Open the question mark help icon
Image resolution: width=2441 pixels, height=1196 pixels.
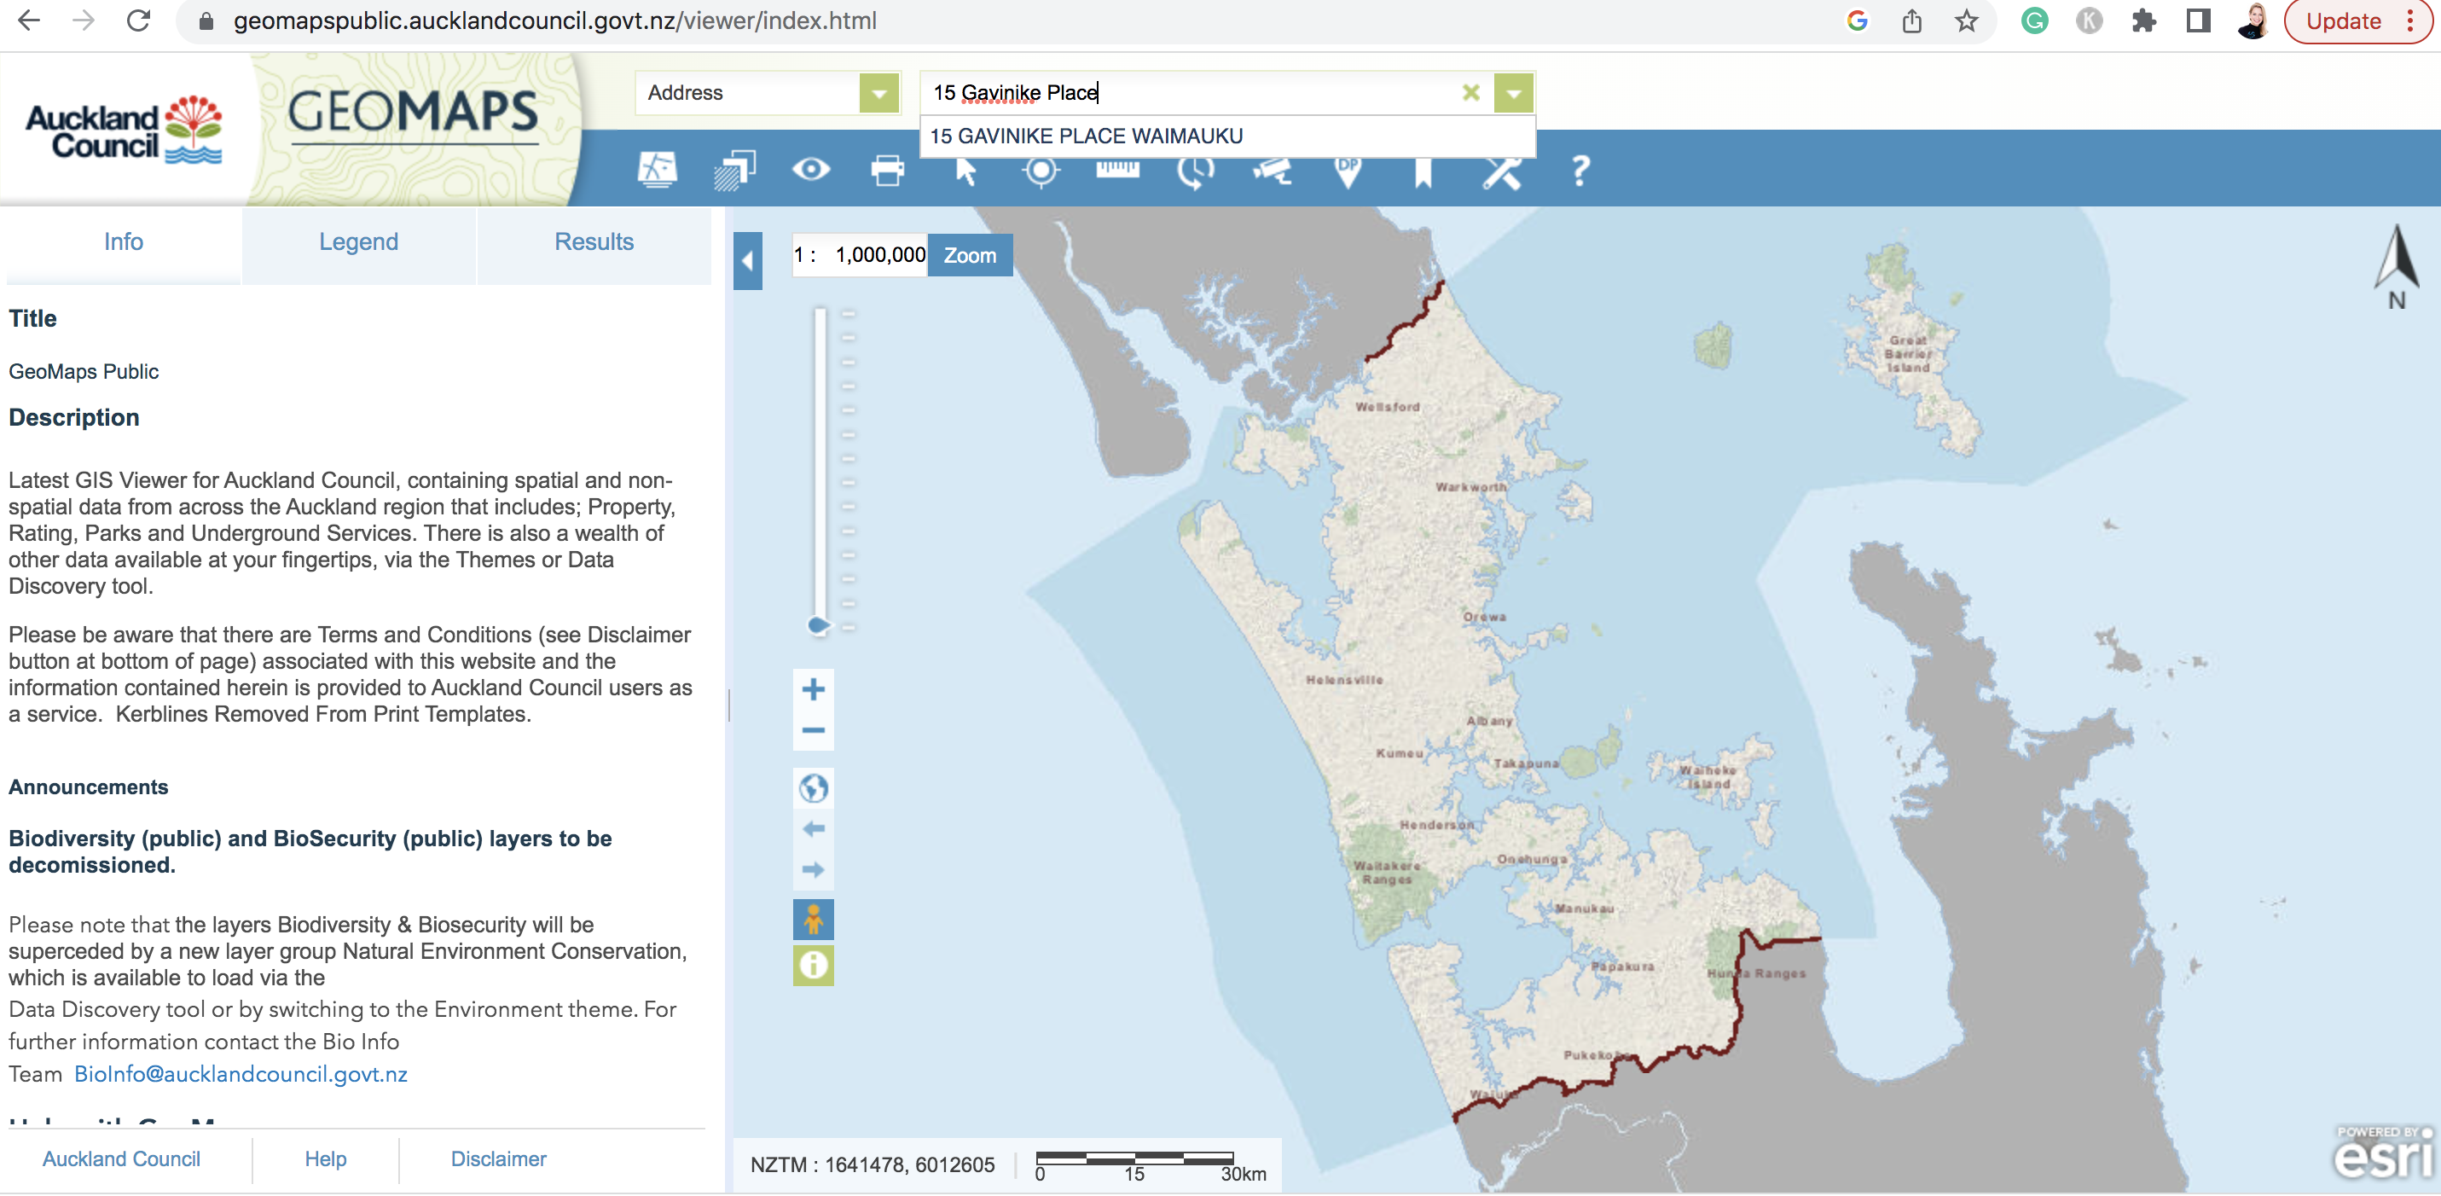[x=1580, y=171]
